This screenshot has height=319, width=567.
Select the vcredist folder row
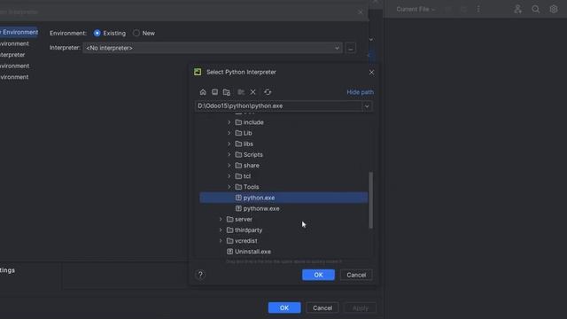click(x=283, y=241)
